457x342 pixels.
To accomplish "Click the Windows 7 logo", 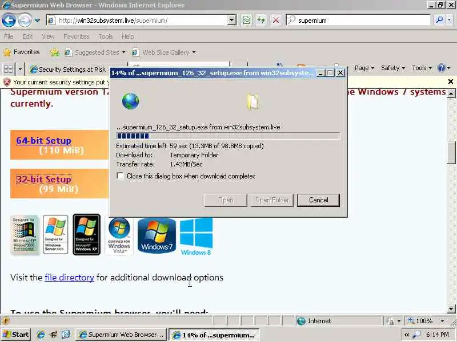I will (157, 235).
